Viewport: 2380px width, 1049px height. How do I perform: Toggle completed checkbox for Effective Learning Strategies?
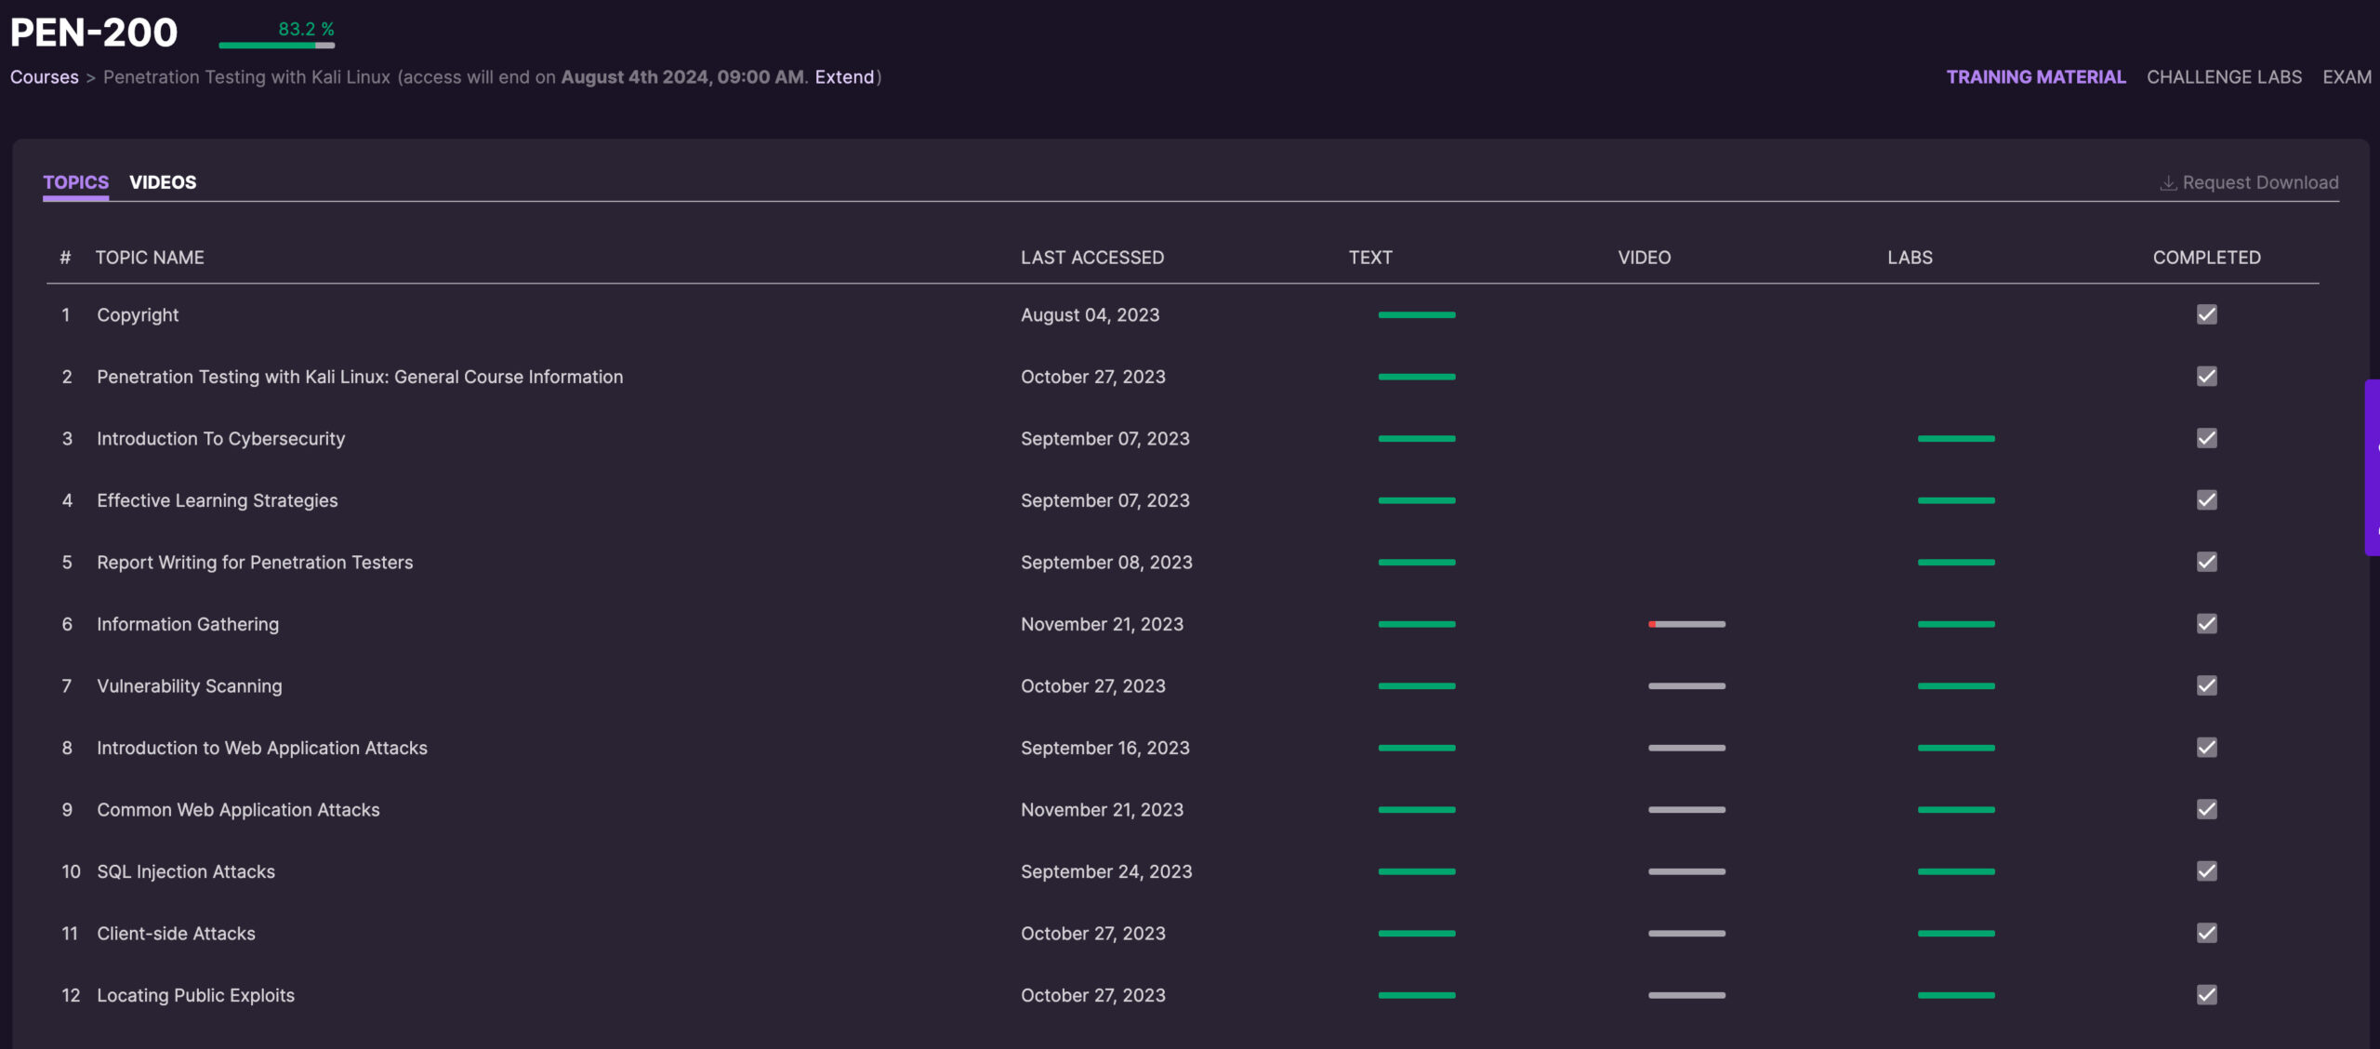coord(2207,500)
